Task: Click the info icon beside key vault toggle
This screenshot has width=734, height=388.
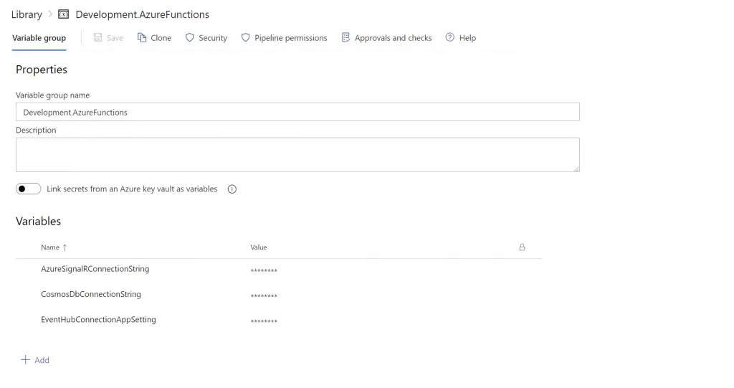Action: point(232,189)
